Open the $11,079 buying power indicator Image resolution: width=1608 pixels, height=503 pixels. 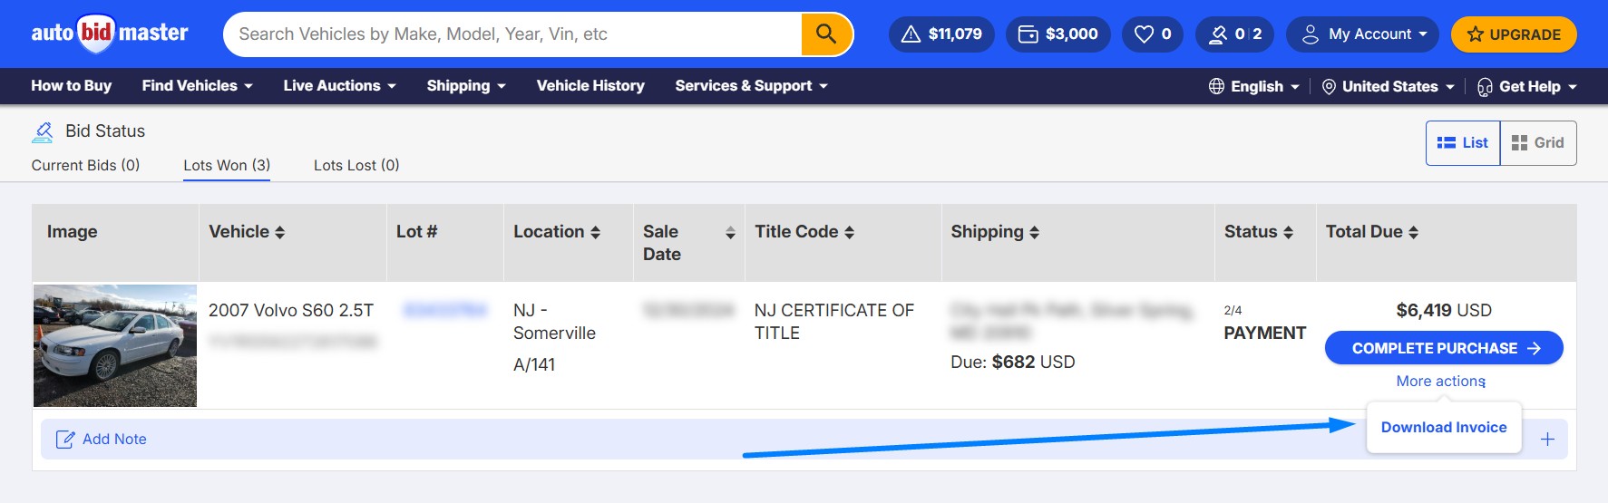click(941, 34)
